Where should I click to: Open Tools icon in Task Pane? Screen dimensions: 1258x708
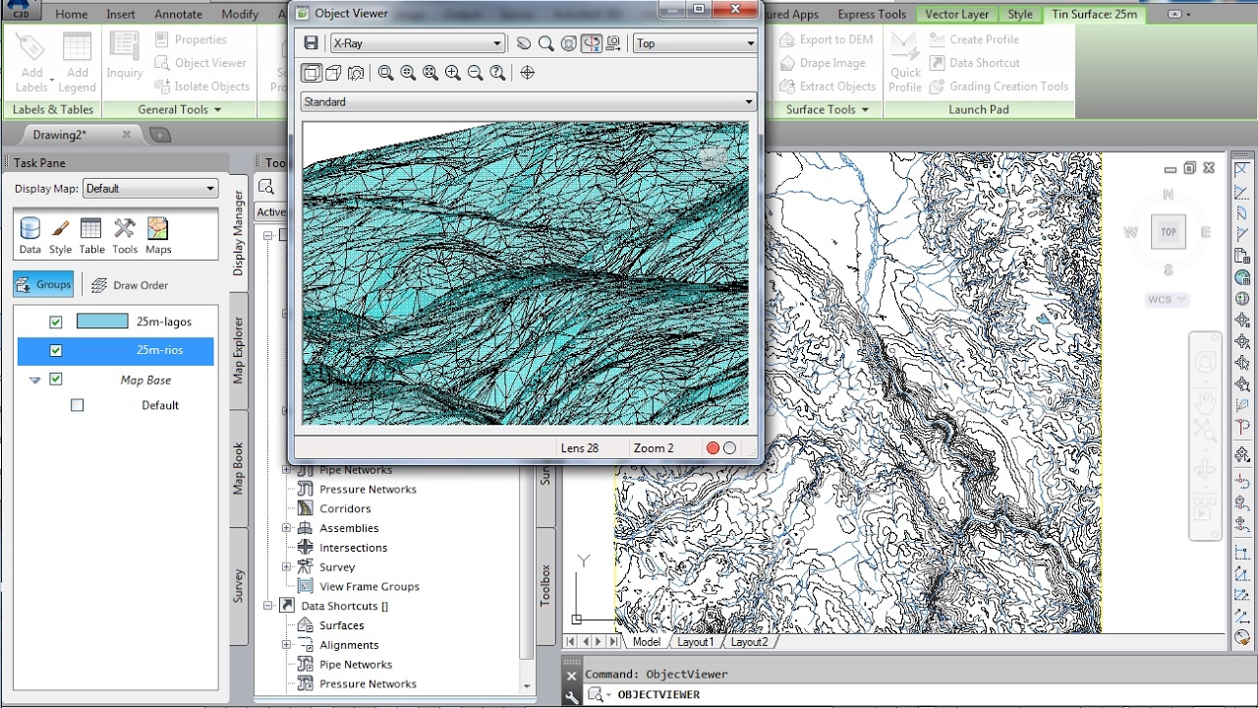(x=125, y=236)
